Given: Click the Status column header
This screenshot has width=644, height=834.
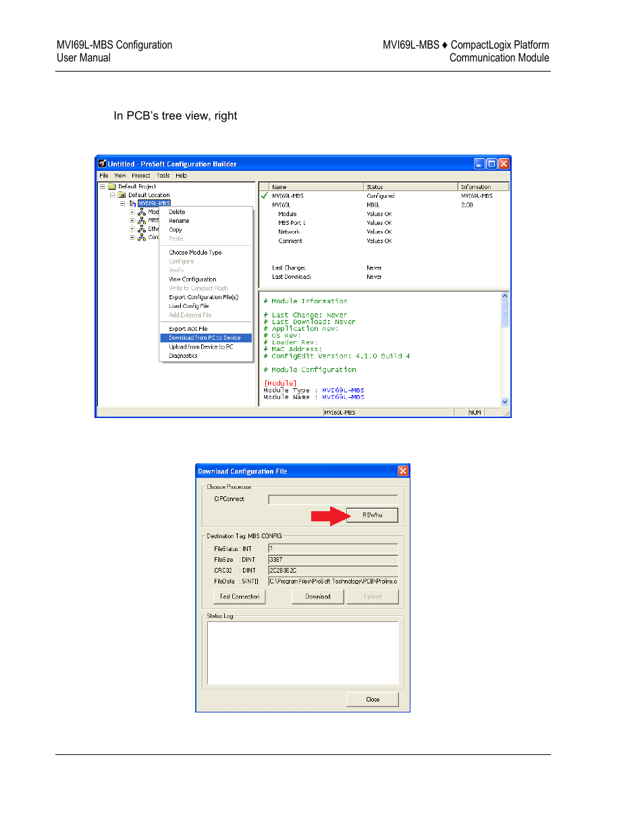Looking at the screenshot, I should click(410, 187).
